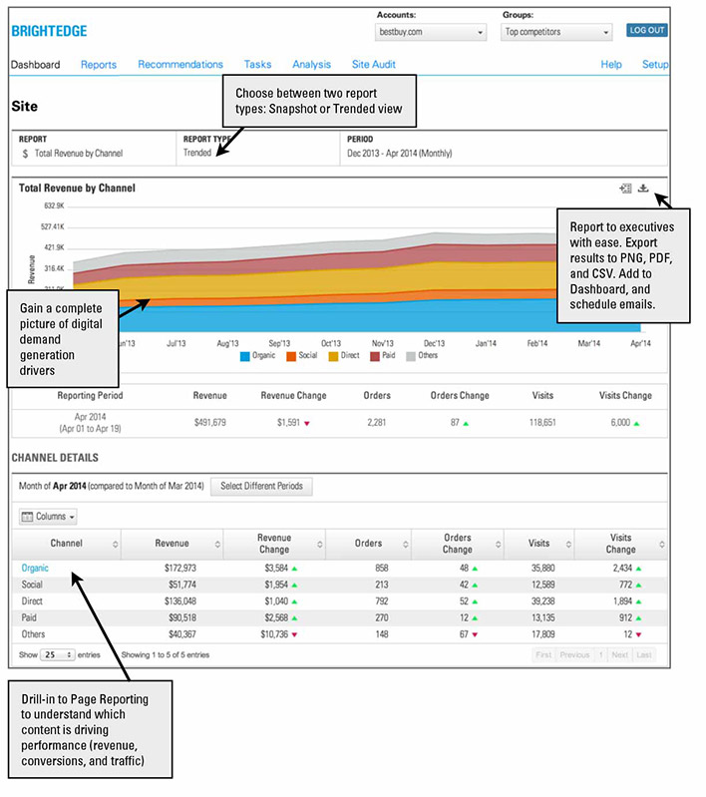Go to the Dashboard tab
706x797 pixels.
click(36, 65)
